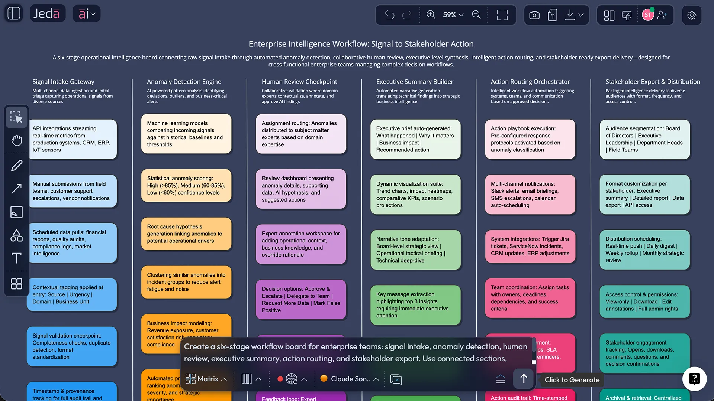Select the arrow connector tool
The height and width of the screenshot is (401, 714).
(x=16, y=189)
